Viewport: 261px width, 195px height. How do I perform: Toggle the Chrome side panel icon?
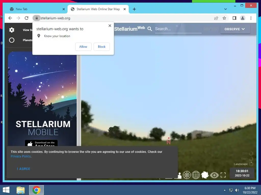(234, 18)
